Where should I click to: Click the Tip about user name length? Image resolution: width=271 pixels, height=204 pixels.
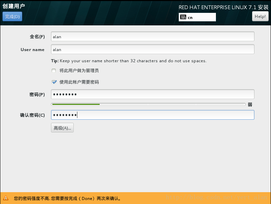click(x=129, y=61)
